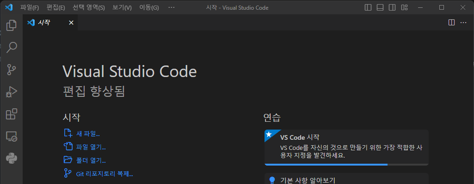Image resolution: width=474 pixels, height=184 pixels.
Task: Open the Extensions view
Action: click(12, 114)
